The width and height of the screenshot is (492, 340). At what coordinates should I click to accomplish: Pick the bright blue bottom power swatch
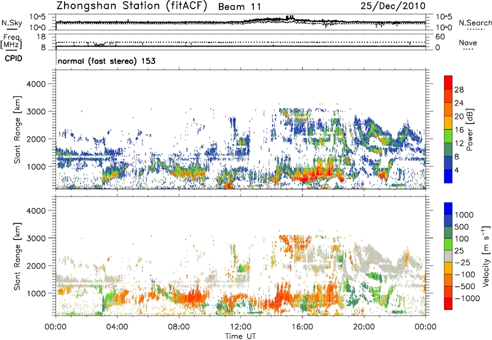(x=448, y=176)
